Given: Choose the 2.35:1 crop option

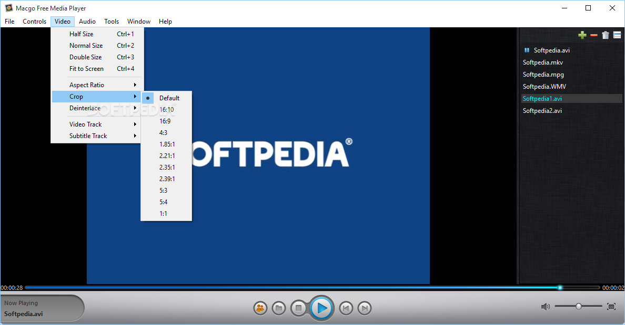Looking at the screenshot, I should point(167,167).
